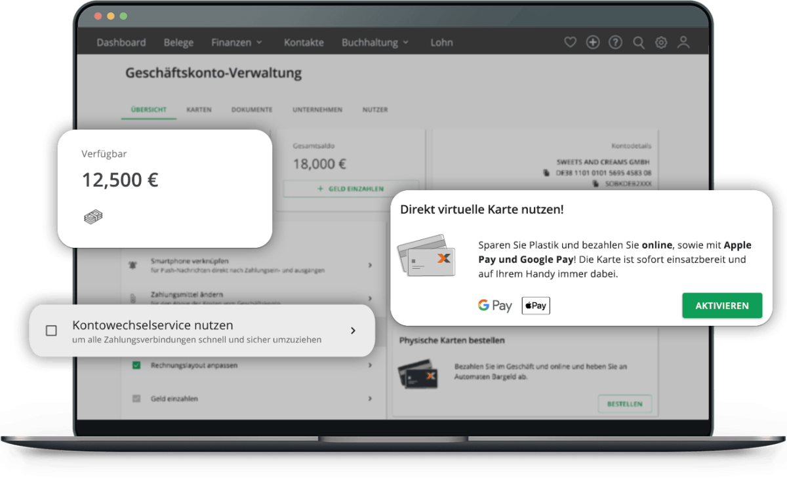Image resolution: width=787 pixels, height=480 pixels.
Task: Open the Buchhaltung dropdown menu
Action: (x=374, y=43)
